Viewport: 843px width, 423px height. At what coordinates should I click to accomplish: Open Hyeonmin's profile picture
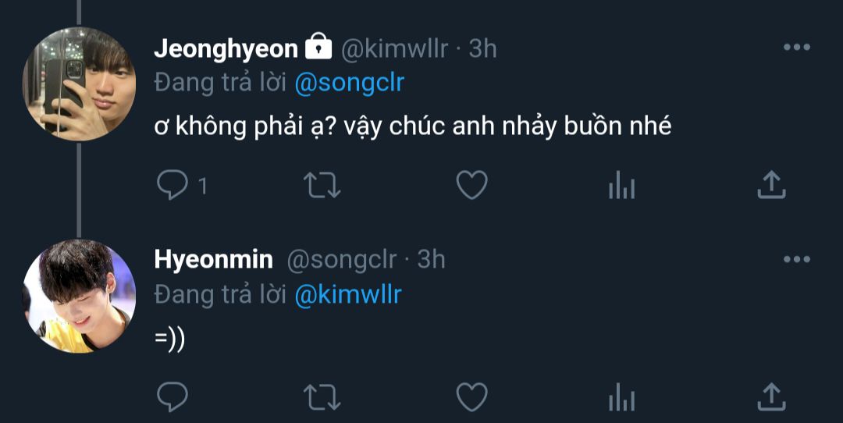pyautogui.click(x=80, y=296)
